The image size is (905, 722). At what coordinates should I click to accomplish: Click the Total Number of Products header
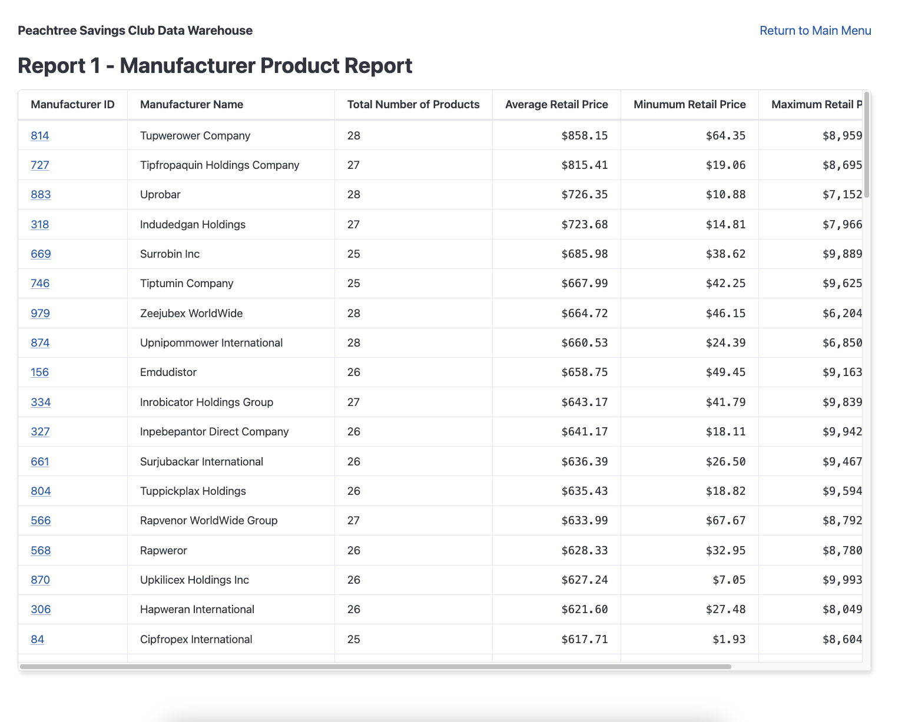(413, 104)
